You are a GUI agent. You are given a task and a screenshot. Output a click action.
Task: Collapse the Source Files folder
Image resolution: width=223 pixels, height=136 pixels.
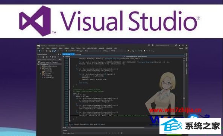coord(40,74)
